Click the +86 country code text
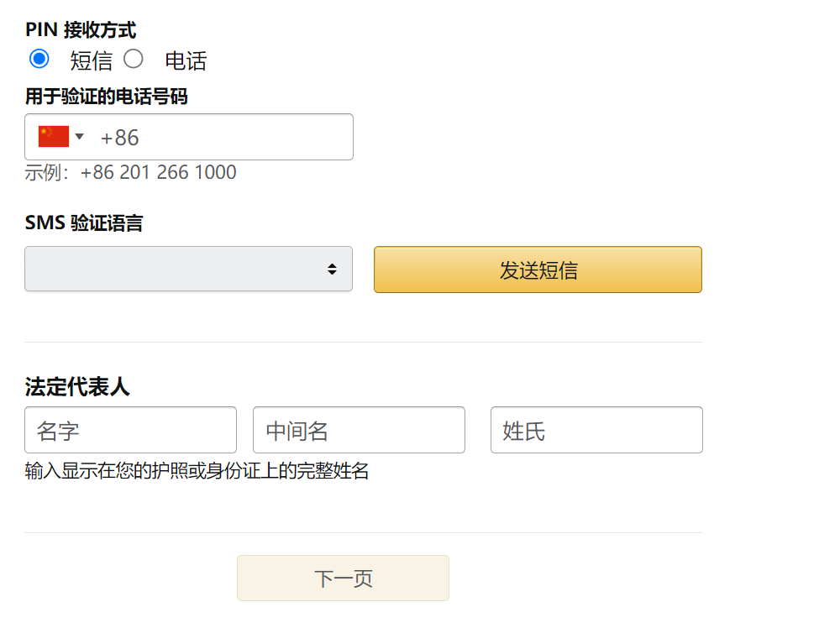The image size is (819, 623). [119, 138]
